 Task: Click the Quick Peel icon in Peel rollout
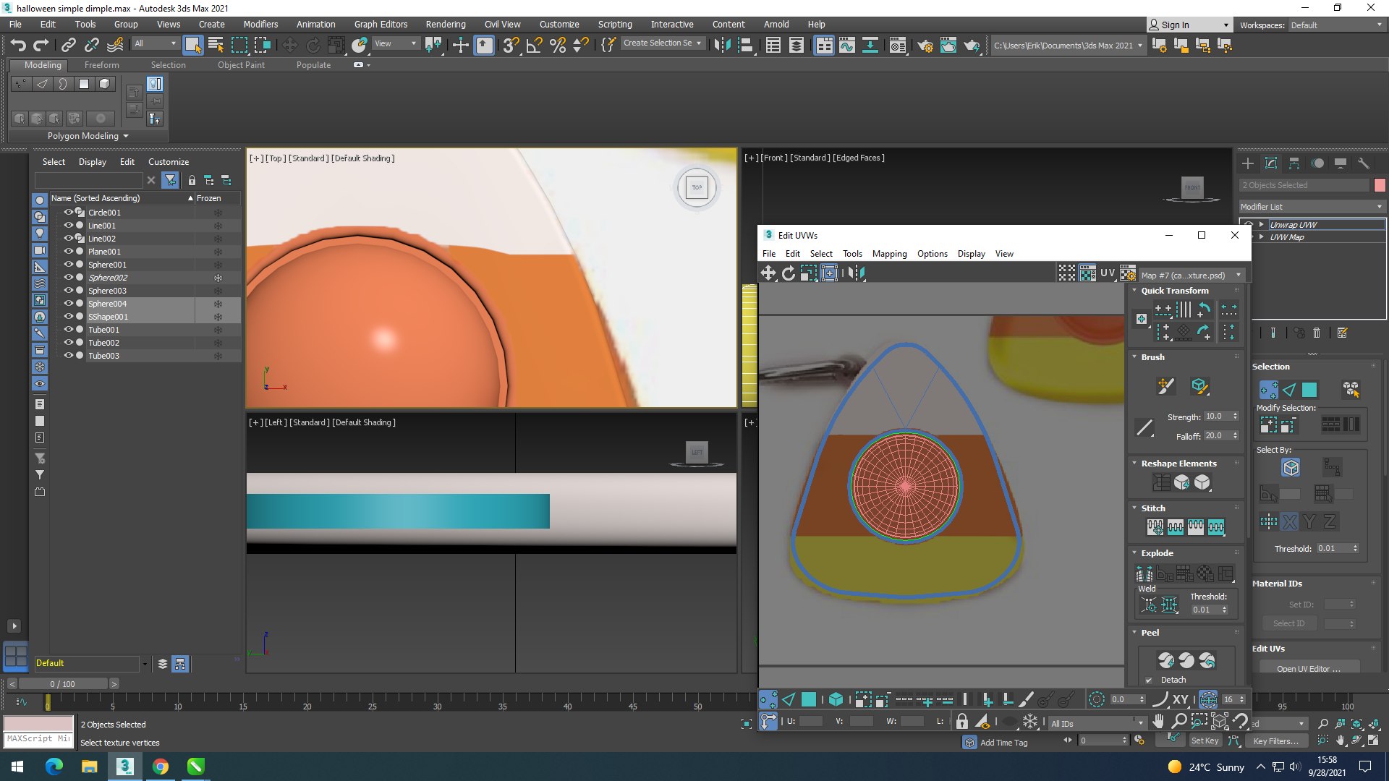[1166, 660]
